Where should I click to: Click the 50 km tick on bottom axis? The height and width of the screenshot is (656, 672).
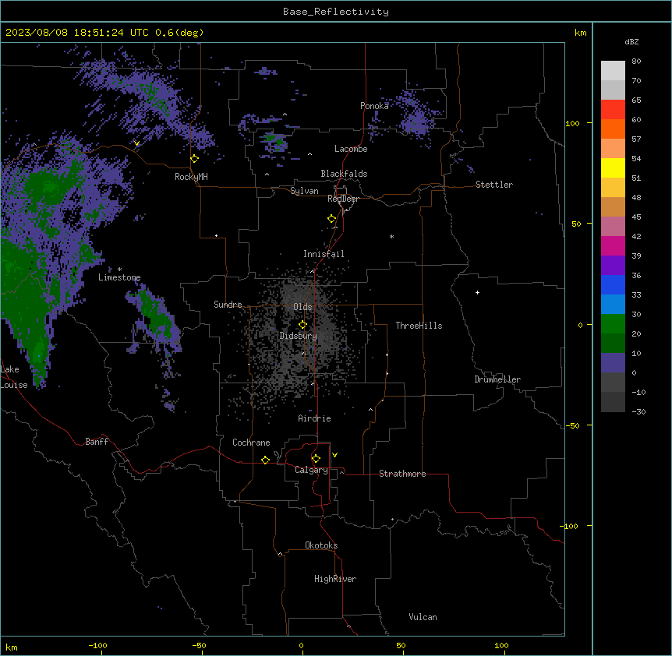point(401,645)
